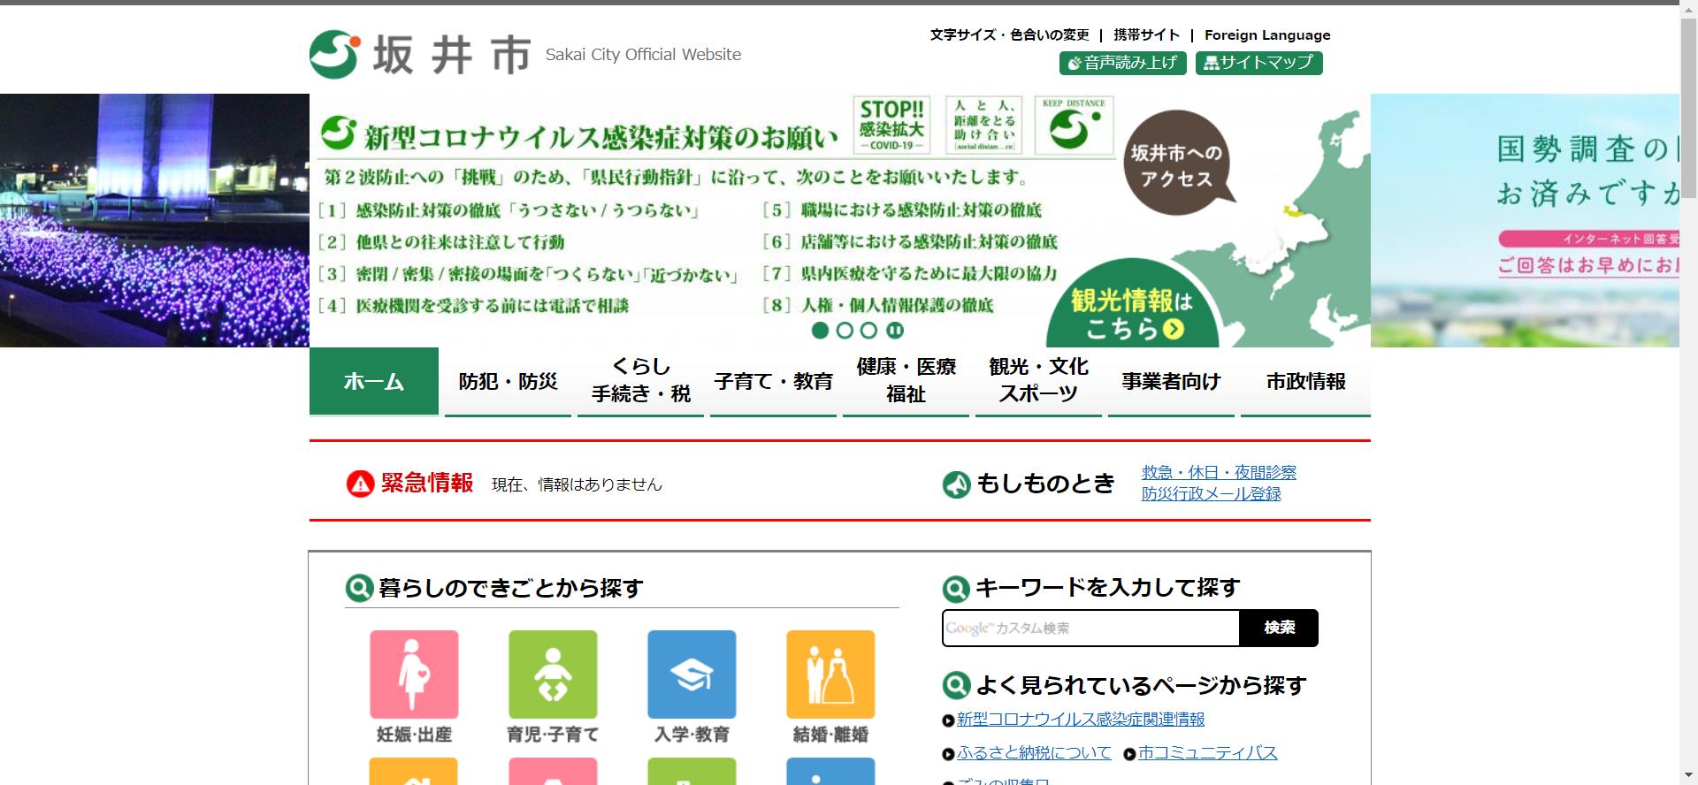Click search icon beside キーワードを入力して探す

[x=956, y=588]
